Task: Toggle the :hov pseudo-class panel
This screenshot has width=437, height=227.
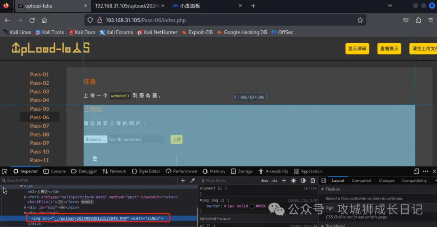Action: (x=265, y=181)
